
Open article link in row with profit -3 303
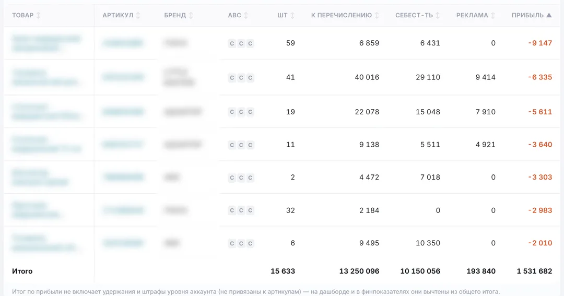pos(123,177)
